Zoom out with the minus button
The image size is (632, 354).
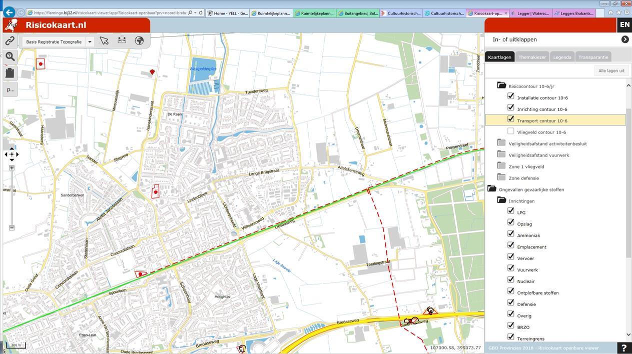(x=12, y=228)
